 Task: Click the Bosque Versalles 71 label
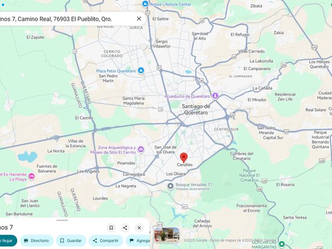[193, 185]
